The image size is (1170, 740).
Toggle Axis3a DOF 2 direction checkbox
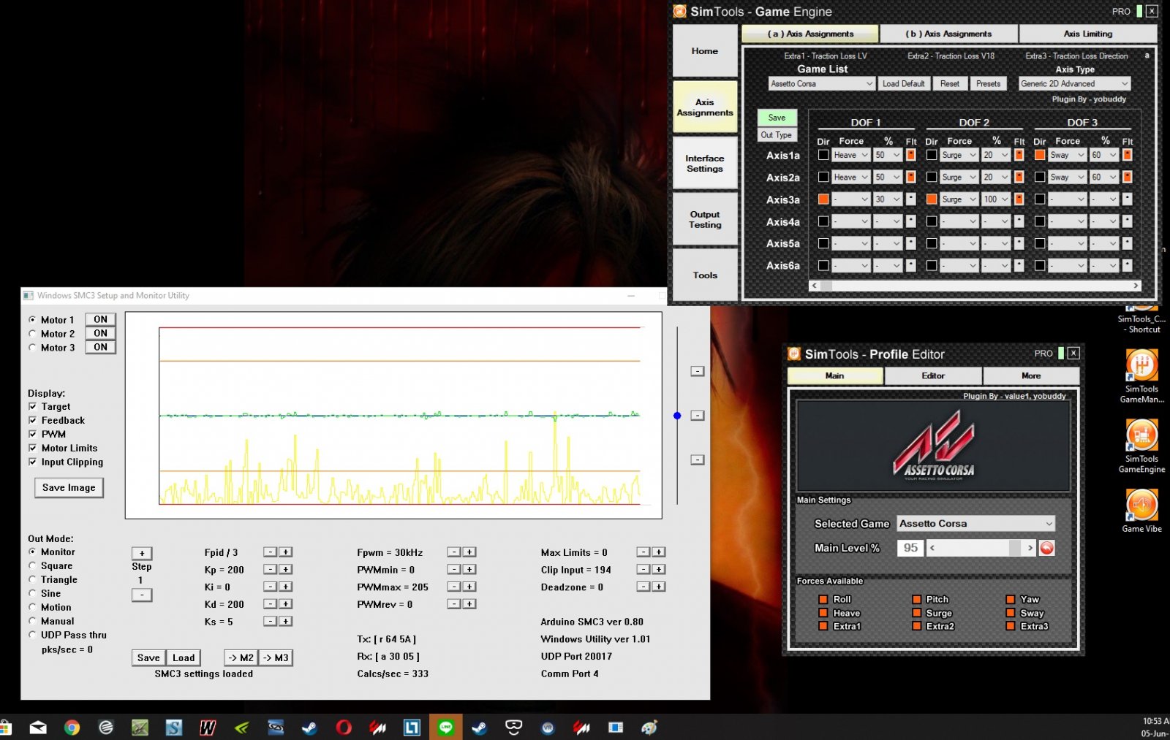tap(932, 199)
